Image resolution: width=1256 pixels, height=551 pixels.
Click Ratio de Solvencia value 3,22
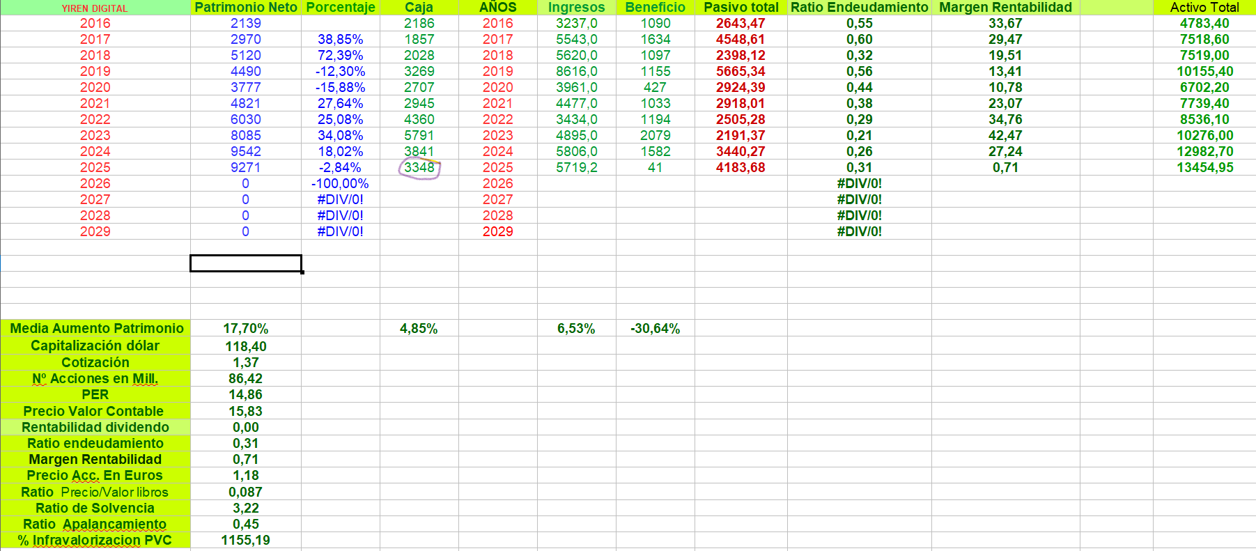click(246, 508)
